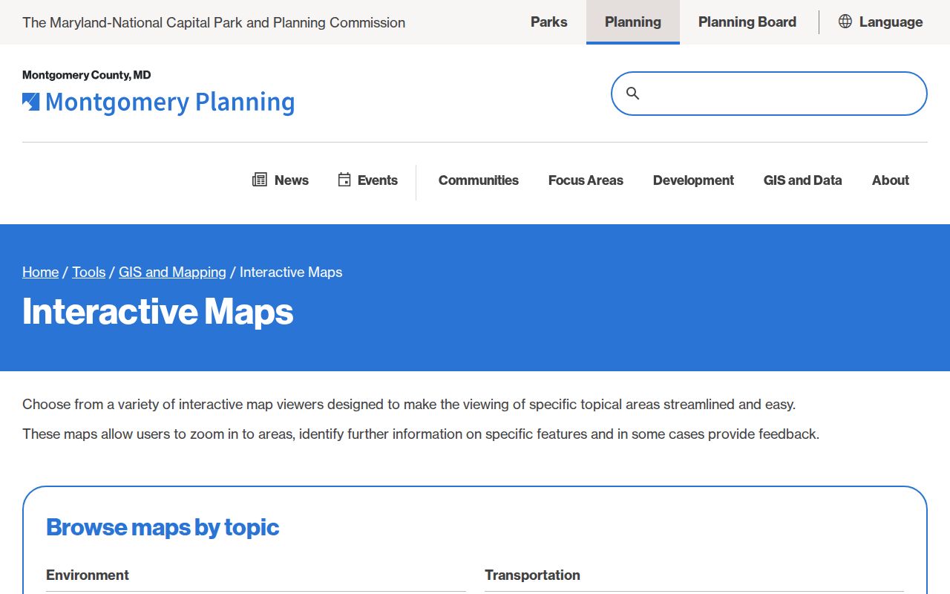Click the Montgomery Planning site title

(x=170, y=102)
